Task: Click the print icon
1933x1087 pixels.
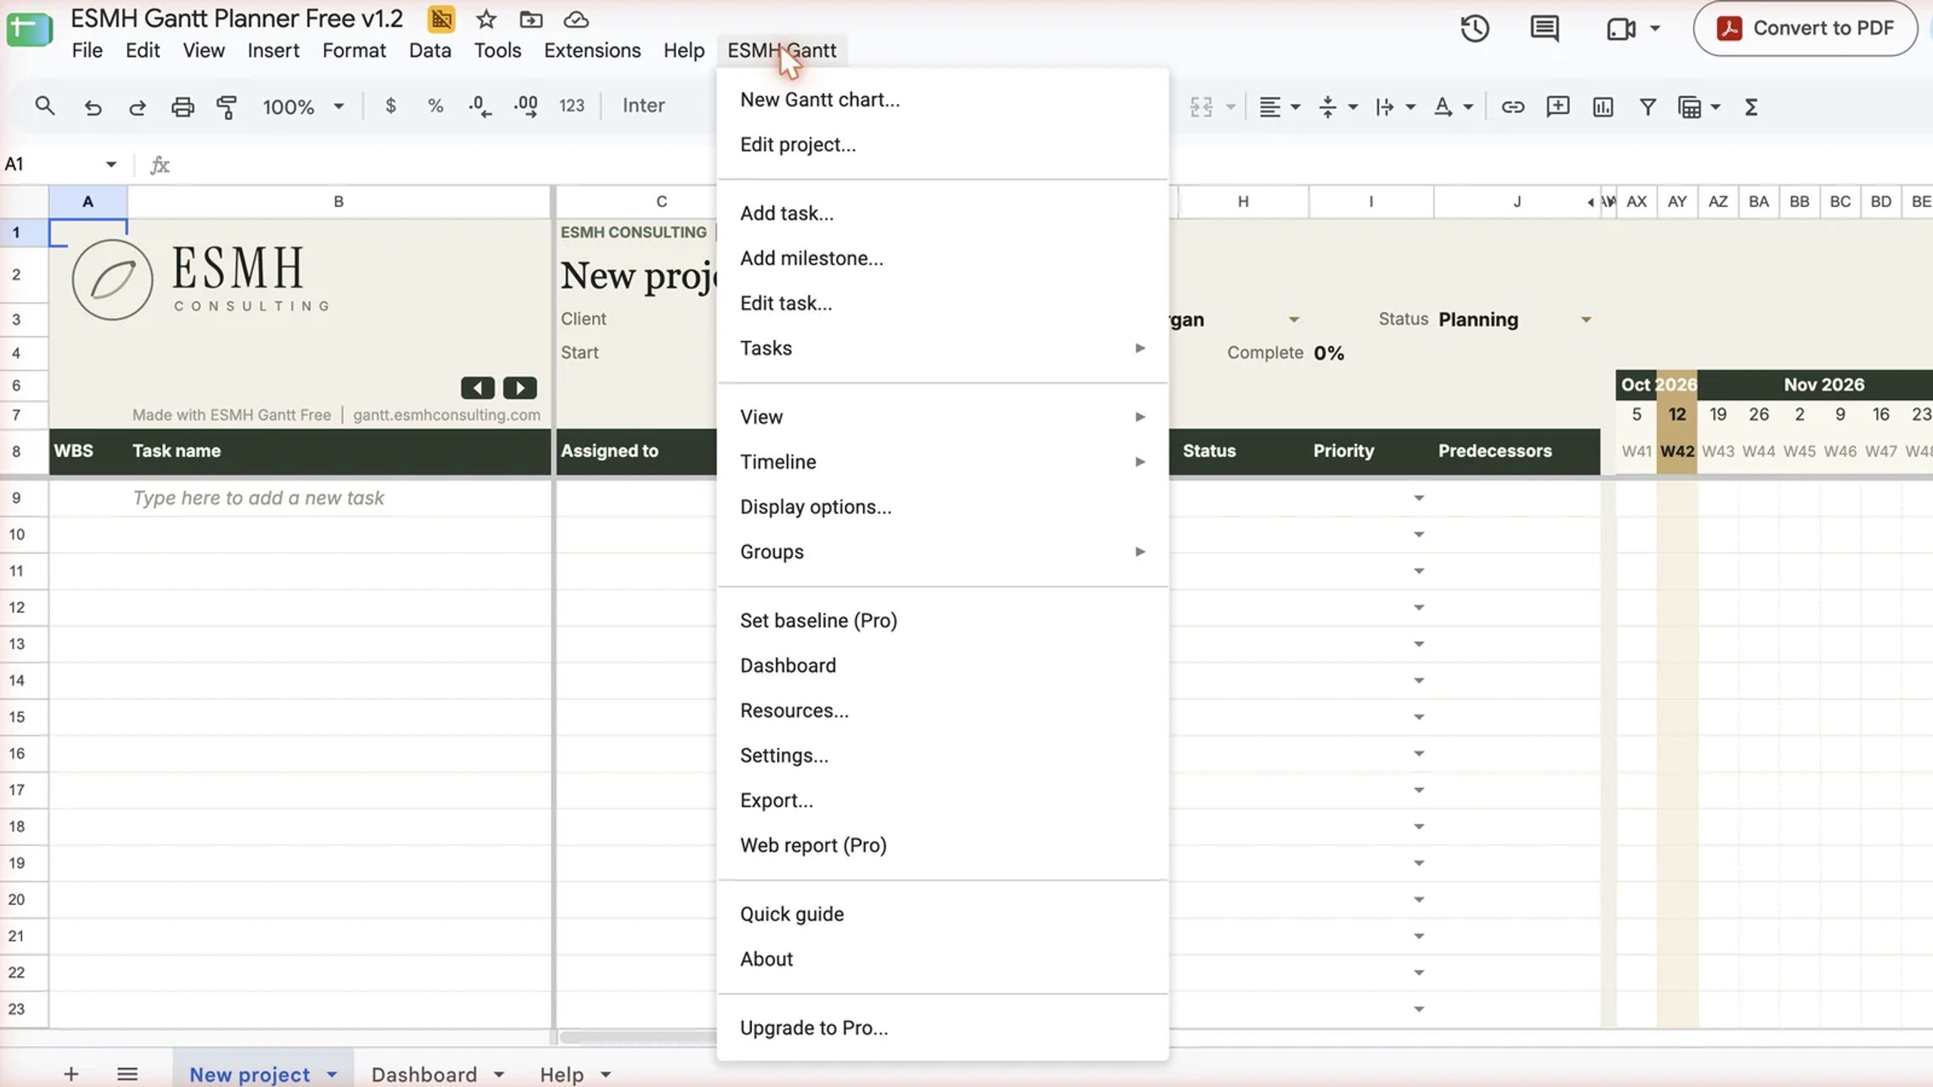Action: (x=182, y=106)
